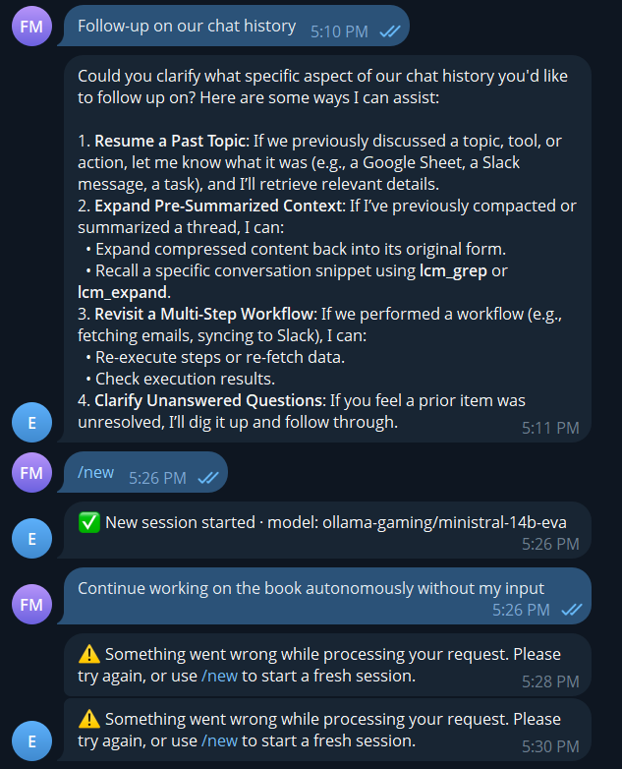Viewport: 622px width, 769px height.
Task: Click the warning emoji in the 5:28 PM error
Action: point(88,654)
